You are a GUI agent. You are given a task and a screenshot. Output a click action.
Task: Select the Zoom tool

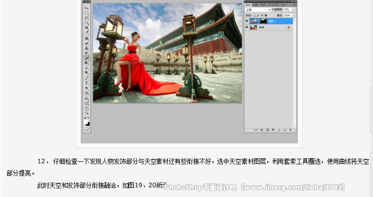pos(86,113)
